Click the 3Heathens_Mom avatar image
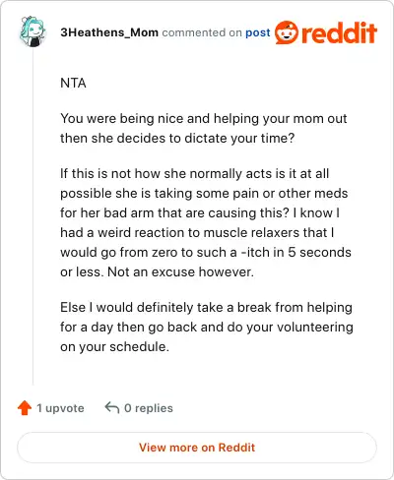 pos(33,31)
